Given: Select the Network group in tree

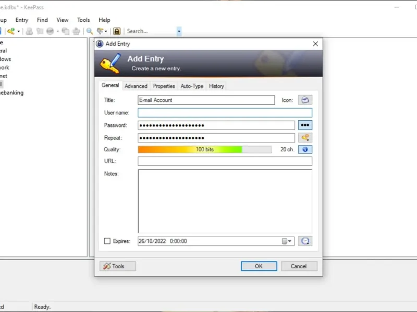Looking at the screenshot, I should pos(5,68).
